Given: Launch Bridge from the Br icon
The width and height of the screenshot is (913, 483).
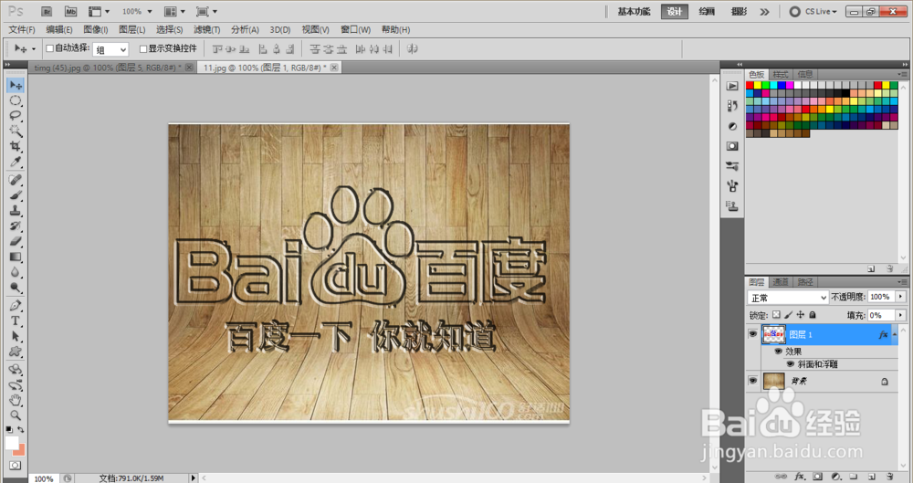Looking at the screenshot, I should click(x=47, y=11).
